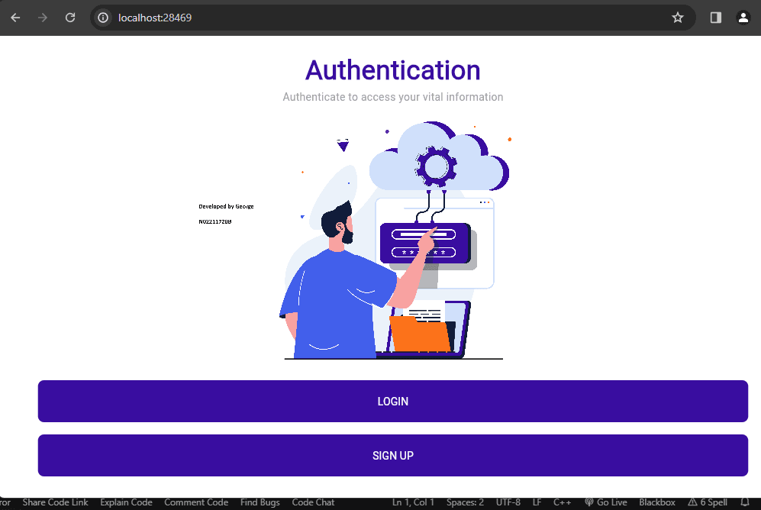Open Spaces: 2 indentation settings
The height and width of the screenshot is (510, 761).
[465, 502]
